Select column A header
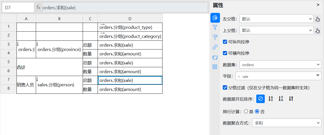 pos(26,18)
